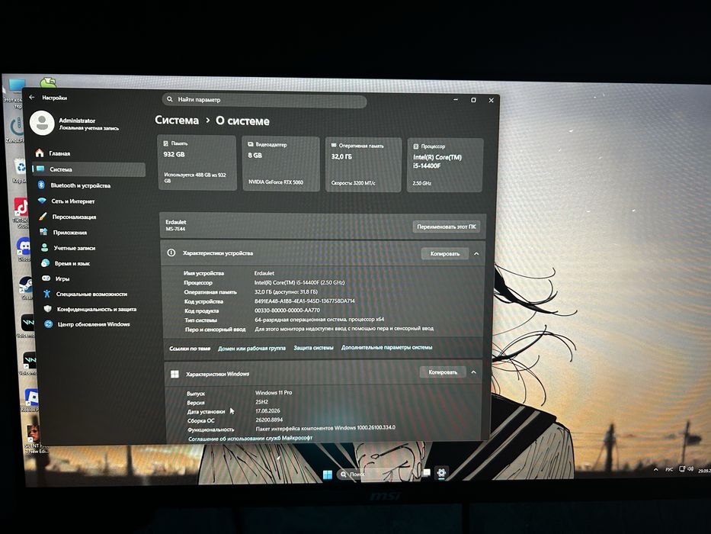Open the Administrator account avatar
The width and height of the screenshot is (711, 534).
pos(42,123)
